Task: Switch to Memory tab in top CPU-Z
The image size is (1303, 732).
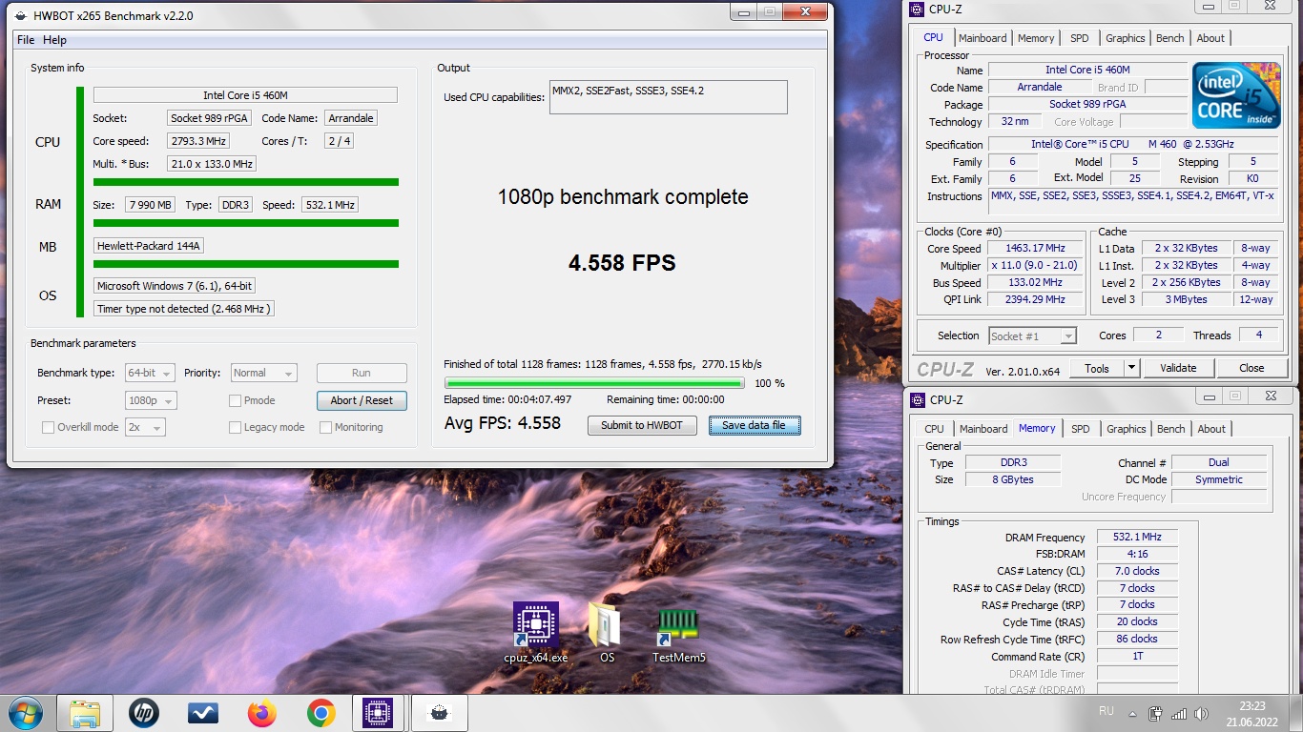Action: click(1036, 38)
